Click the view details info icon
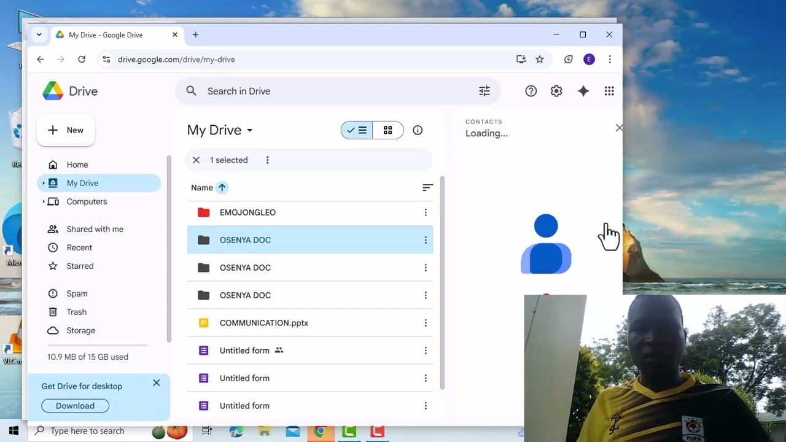786x442 pixels. click(x=418, y=130)
